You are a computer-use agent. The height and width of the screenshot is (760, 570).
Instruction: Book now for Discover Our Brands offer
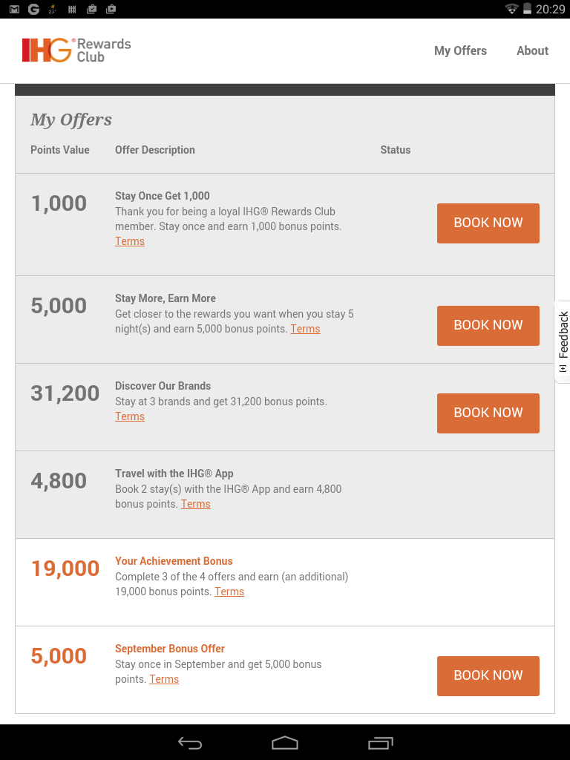[488, 413]
